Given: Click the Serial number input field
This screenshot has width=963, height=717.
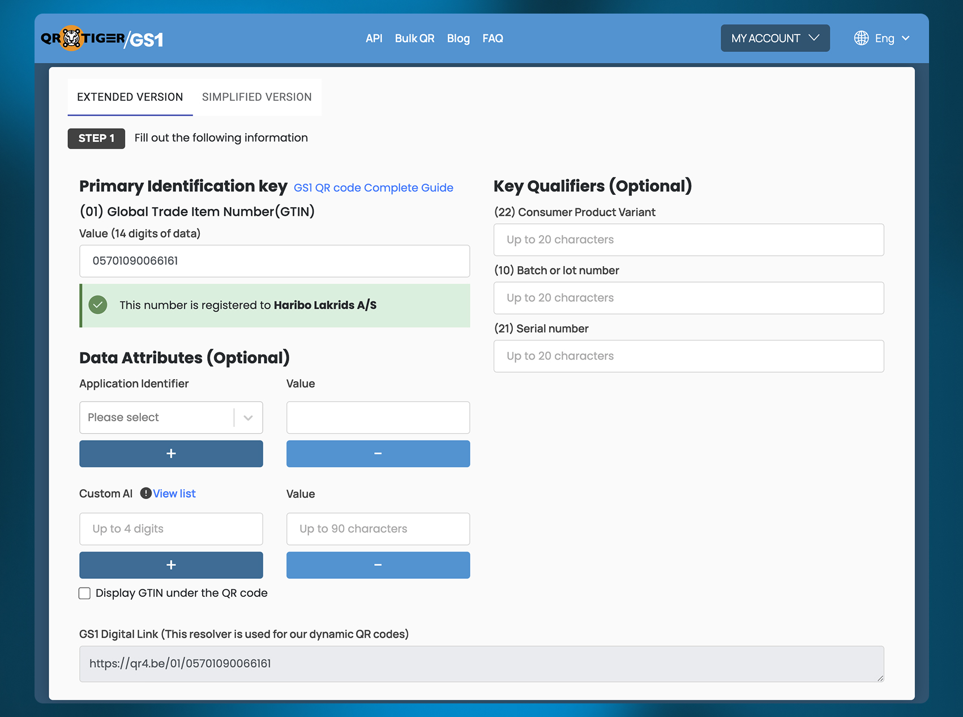Looking at the screenshot, I should tap(688, 356).
